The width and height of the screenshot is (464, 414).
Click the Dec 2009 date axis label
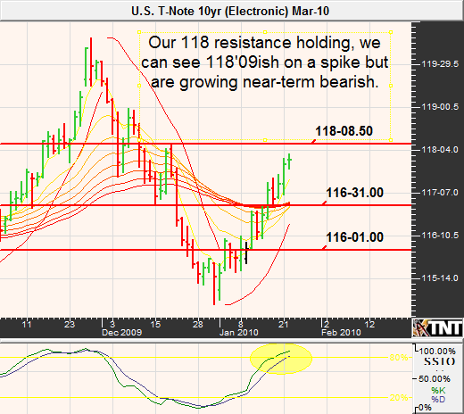click(121, 333)
